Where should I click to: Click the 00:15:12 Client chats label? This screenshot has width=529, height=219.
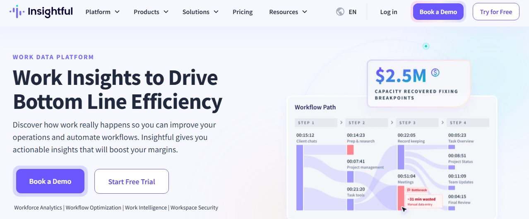307,138
